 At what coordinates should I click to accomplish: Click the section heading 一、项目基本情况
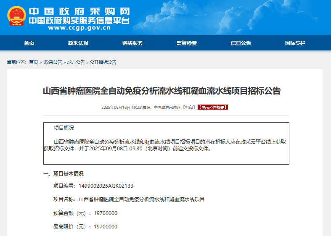click(64, 173)
